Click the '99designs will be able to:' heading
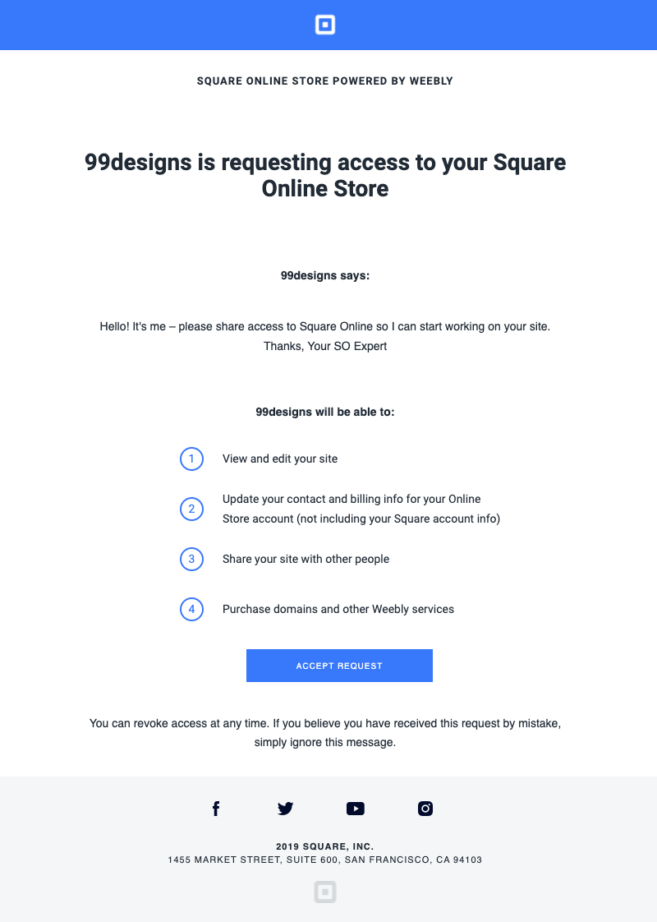The image size is (657, 922). [x=325, y=412]
